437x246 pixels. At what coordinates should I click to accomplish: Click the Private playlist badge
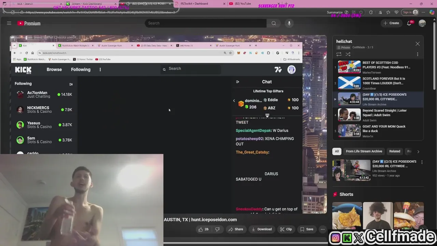344,47
